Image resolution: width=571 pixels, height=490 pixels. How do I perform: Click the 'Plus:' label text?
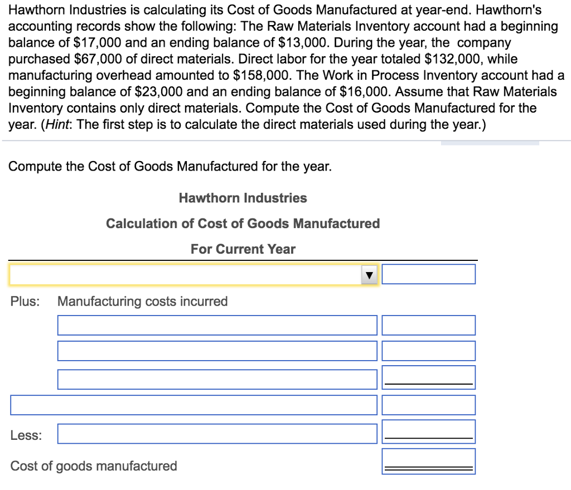tap(25, 302)
